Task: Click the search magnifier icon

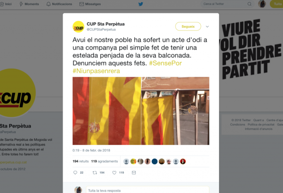Action: pyautogui.click(x=249, y=4)
